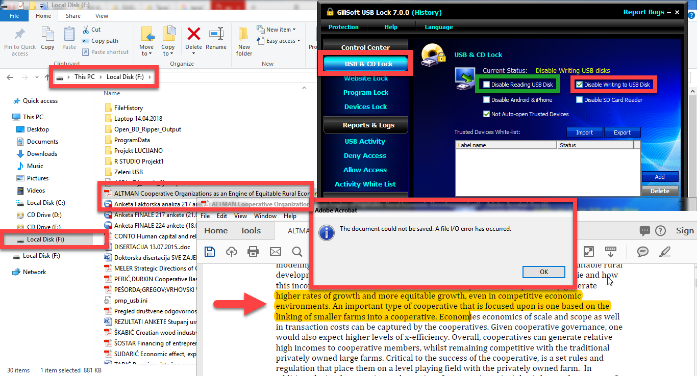This screenshot has height=376, width=697.
Task: Click the magnifier search icon in Acrobat
Action: coord(297,251)
